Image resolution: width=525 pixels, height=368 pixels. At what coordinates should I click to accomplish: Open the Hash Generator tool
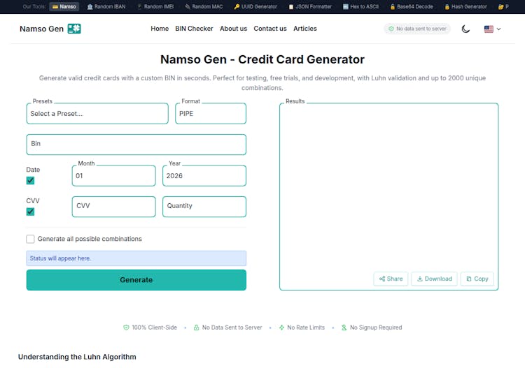click(x=465, y=6)
